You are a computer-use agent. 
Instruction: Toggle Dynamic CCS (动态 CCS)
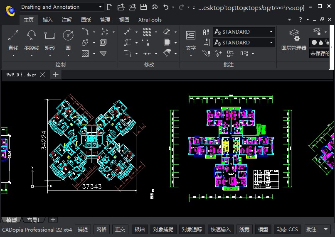pos(287,229)
